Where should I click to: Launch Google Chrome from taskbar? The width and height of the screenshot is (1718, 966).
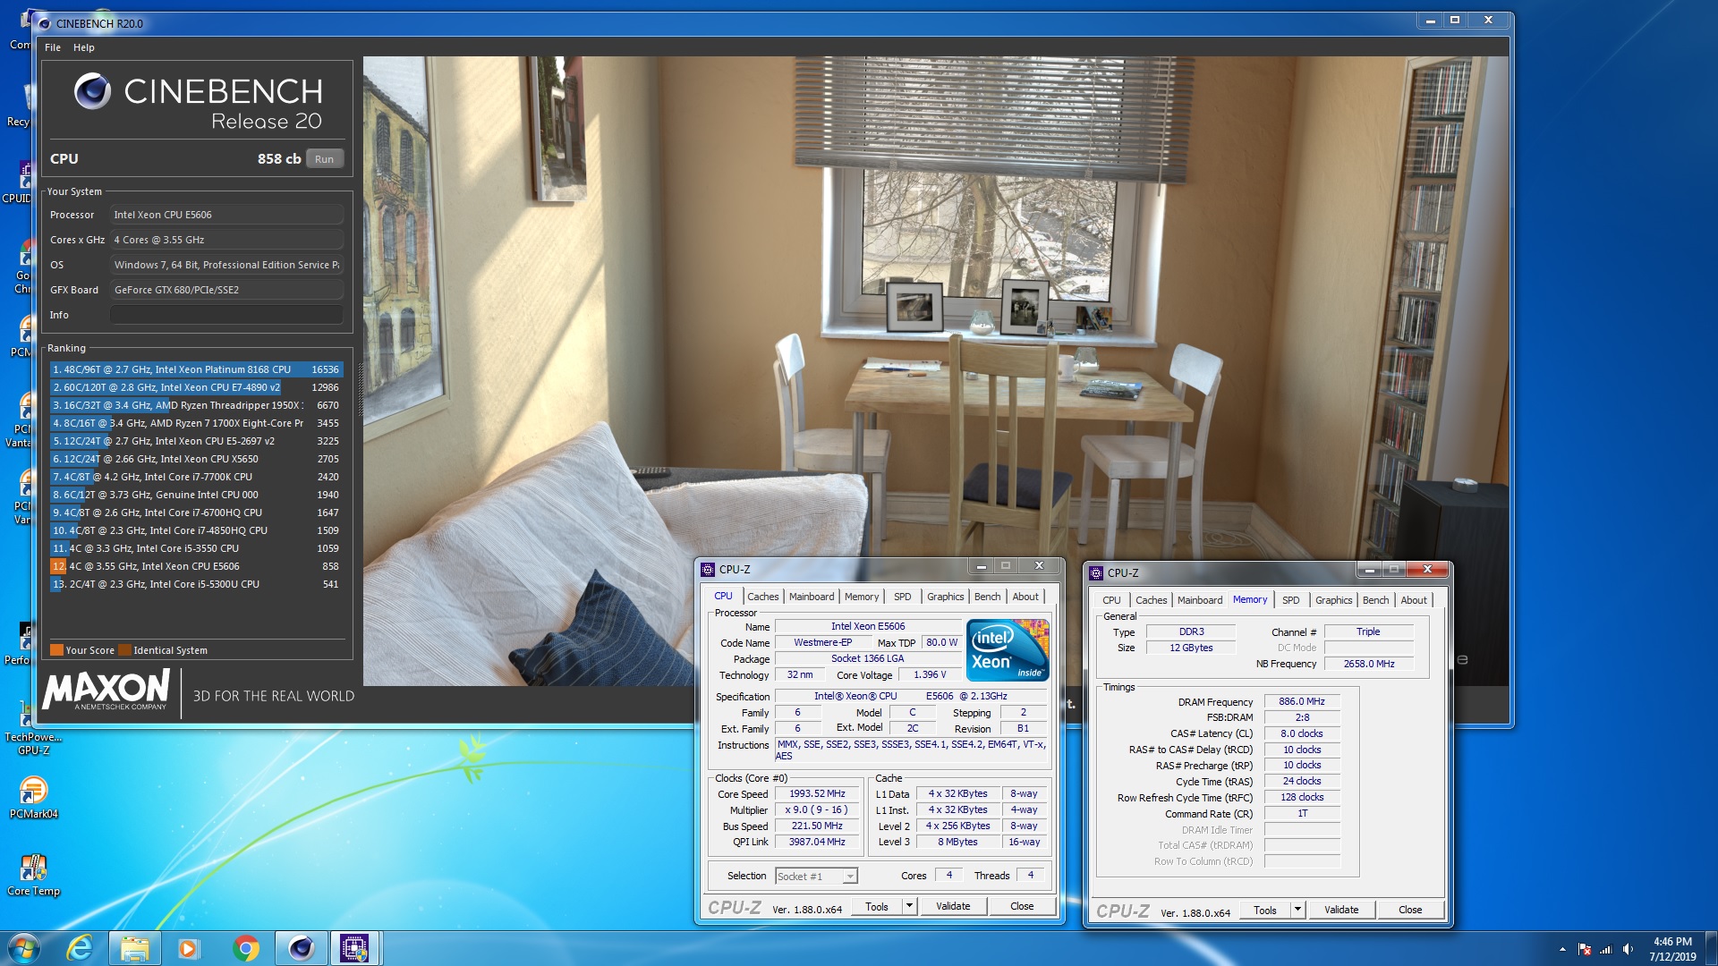245,947
